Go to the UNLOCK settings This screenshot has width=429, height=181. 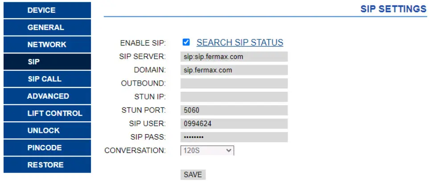47,130
